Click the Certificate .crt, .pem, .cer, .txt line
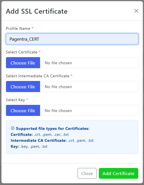The image size is (144, 185). tap(40, 134)
